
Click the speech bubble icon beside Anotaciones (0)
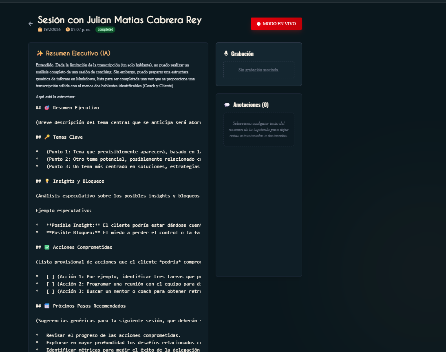[x=227, y=104]
